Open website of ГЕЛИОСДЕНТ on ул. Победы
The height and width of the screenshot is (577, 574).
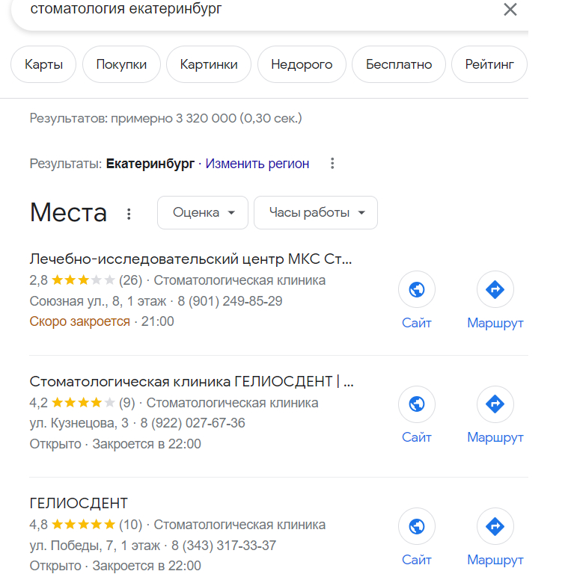(417, 527)
